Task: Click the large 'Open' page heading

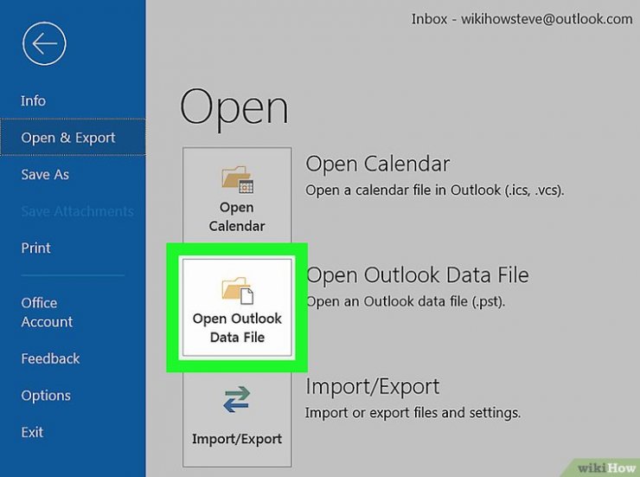Action: [234, 108]
